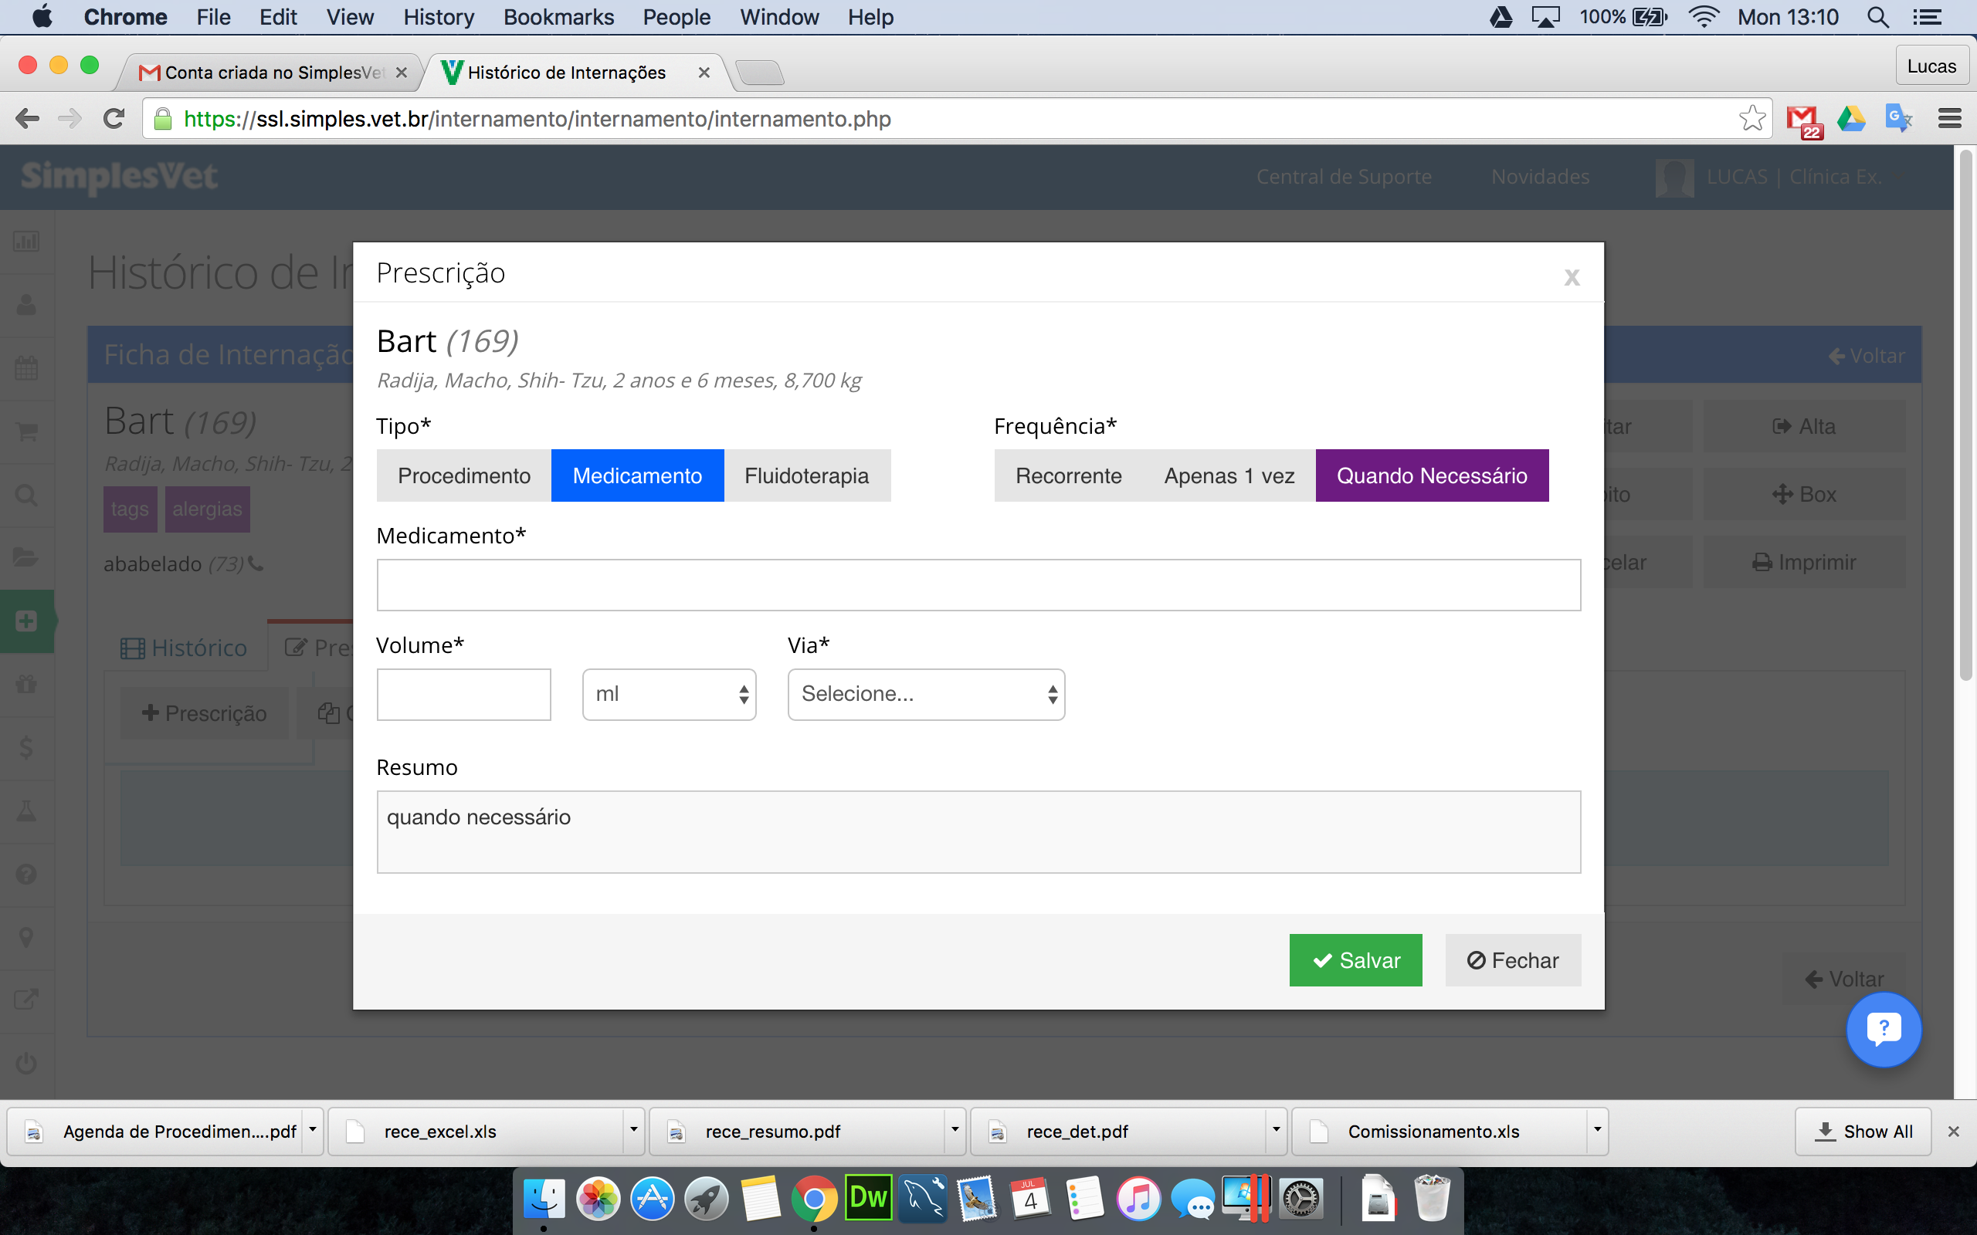This screenshot has height=1235, width=1977.
Task: Choose the Apenas 1 vez frequency
Action: [x=1229, y=475]
